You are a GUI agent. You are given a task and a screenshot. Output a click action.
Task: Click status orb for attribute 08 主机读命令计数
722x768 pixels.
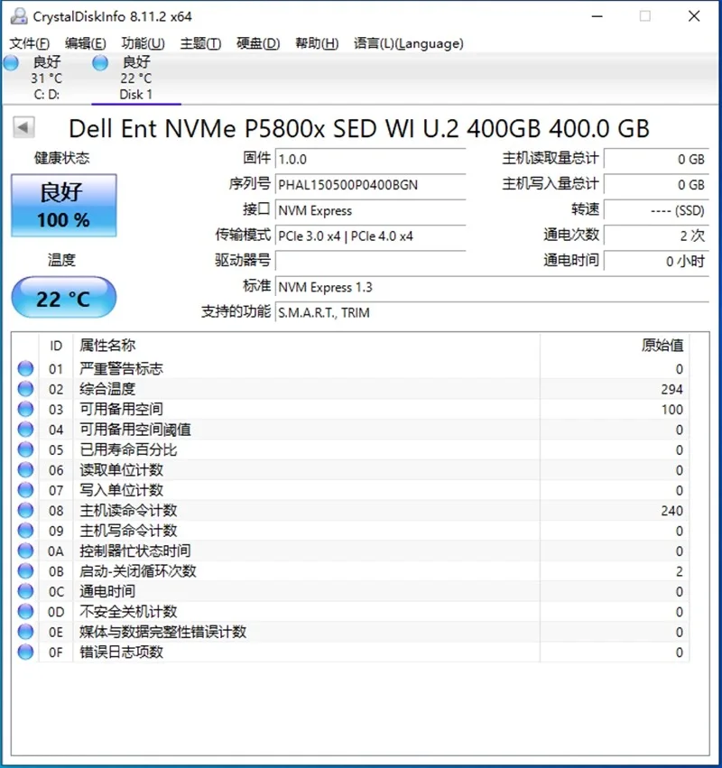pyautogui.click(x=25, y=511)
